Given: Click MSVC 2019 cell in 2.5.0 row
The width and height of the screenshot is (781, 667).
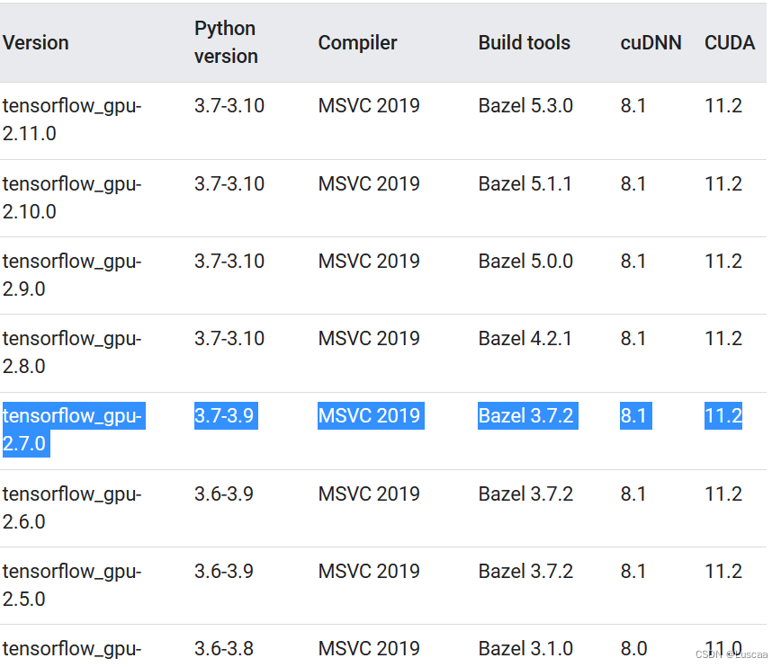Looking at the screenshot, I should (x=369, y=571).
